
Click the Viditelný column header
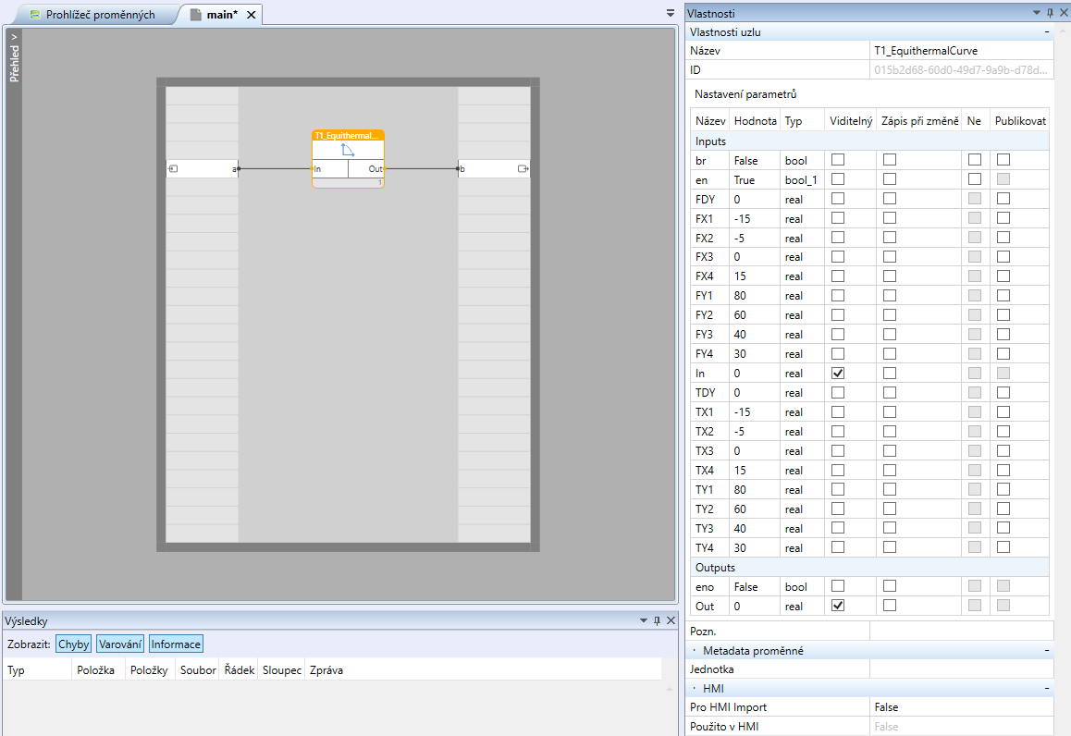850,121
